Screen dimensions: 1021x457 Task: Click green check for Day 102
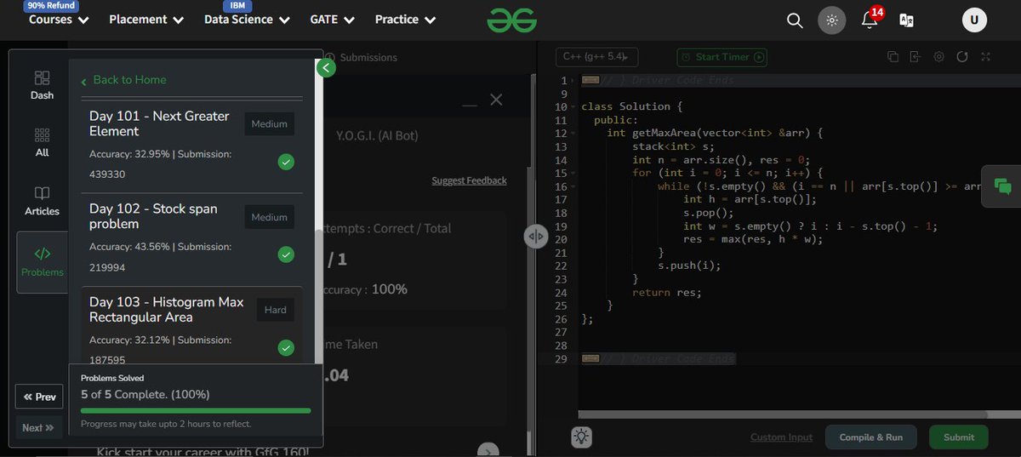(286, 254)
